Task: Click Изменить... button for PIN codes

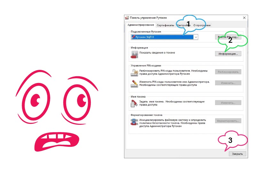Action: (228, 83)
